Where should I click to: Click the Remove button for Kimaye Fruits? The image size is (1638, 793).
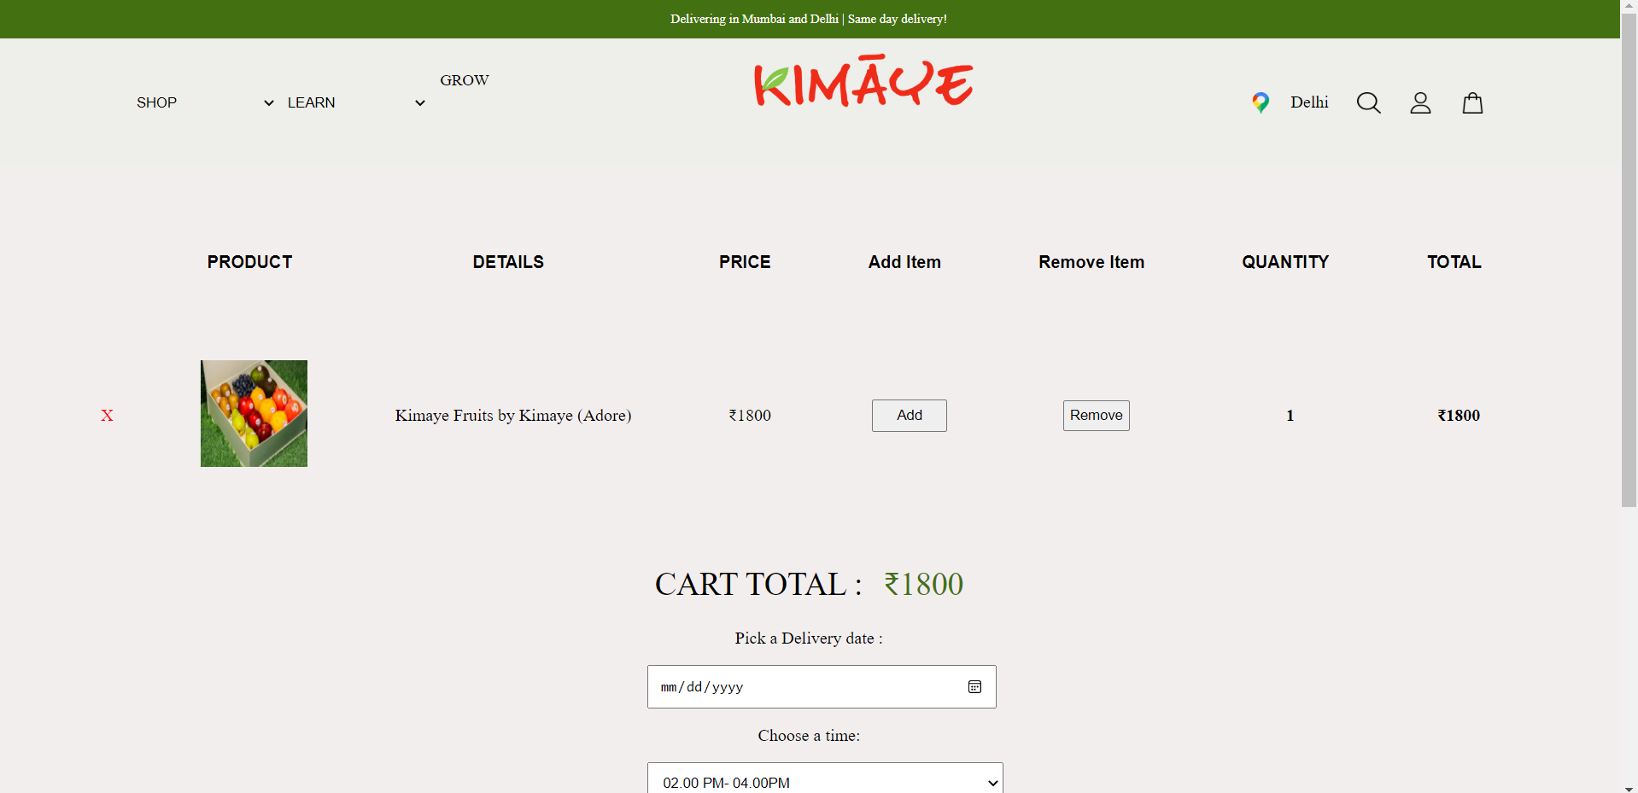click(1097, 416)
